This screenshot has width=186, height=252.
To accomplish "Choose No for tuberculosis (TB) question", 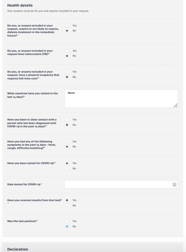I will pos(67,56).
